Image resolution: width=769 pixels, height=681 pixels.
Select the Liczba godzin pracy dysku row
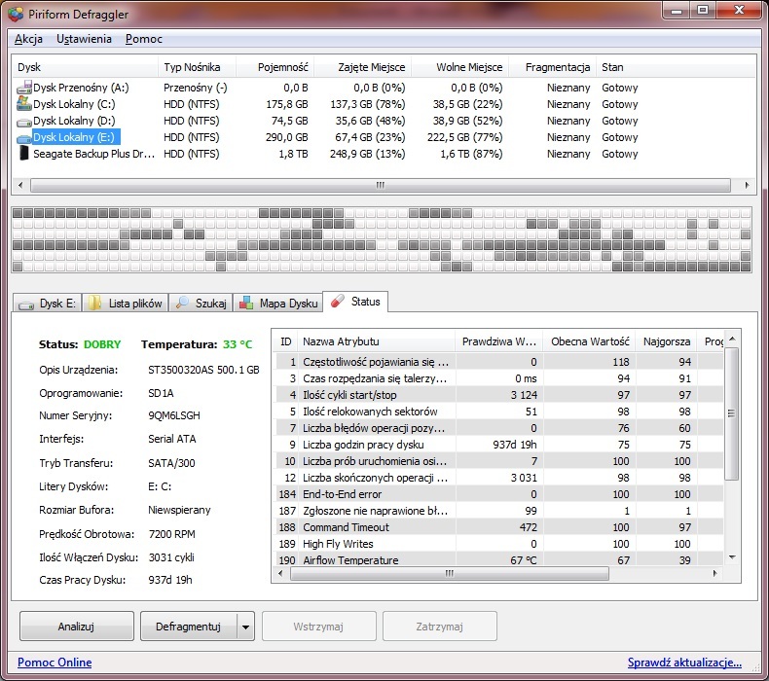click(498, 445)
